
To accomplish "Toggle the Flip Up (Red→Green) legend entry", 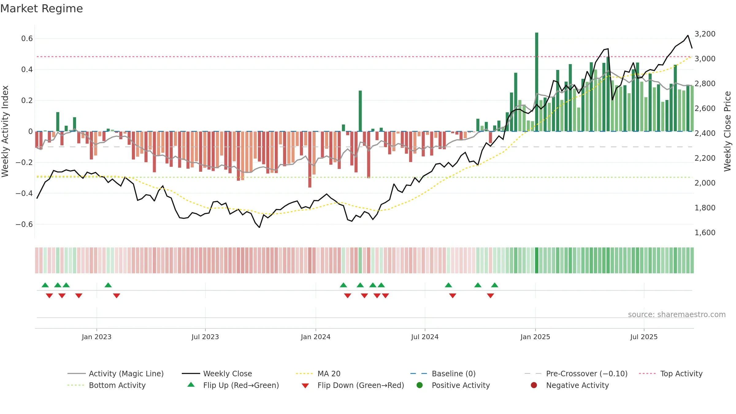I will tap(233, 385).
